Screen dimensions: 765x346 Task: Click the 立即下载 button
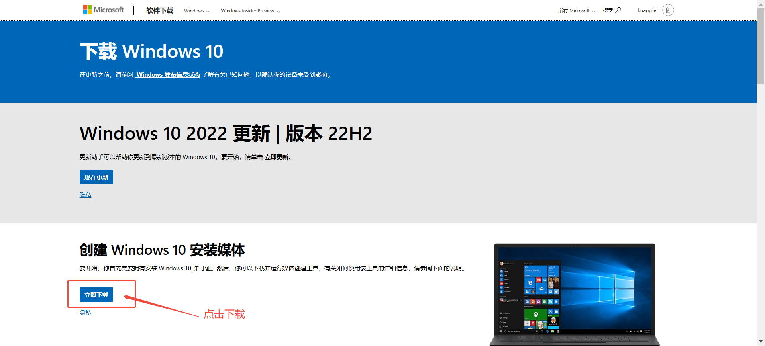(96, 295)
